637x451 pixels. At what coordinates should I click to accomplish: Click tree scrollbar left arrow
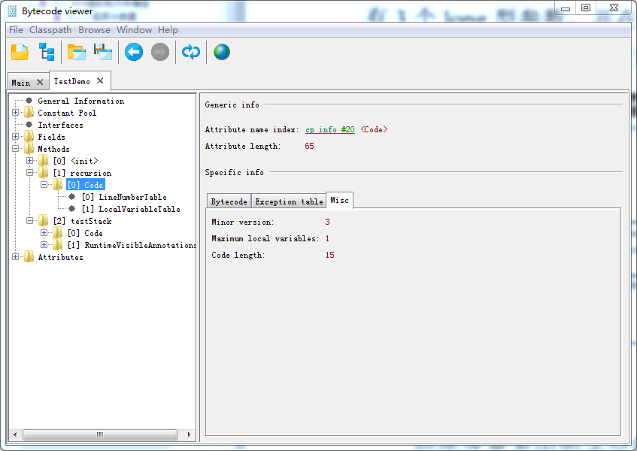pos(15,434)
